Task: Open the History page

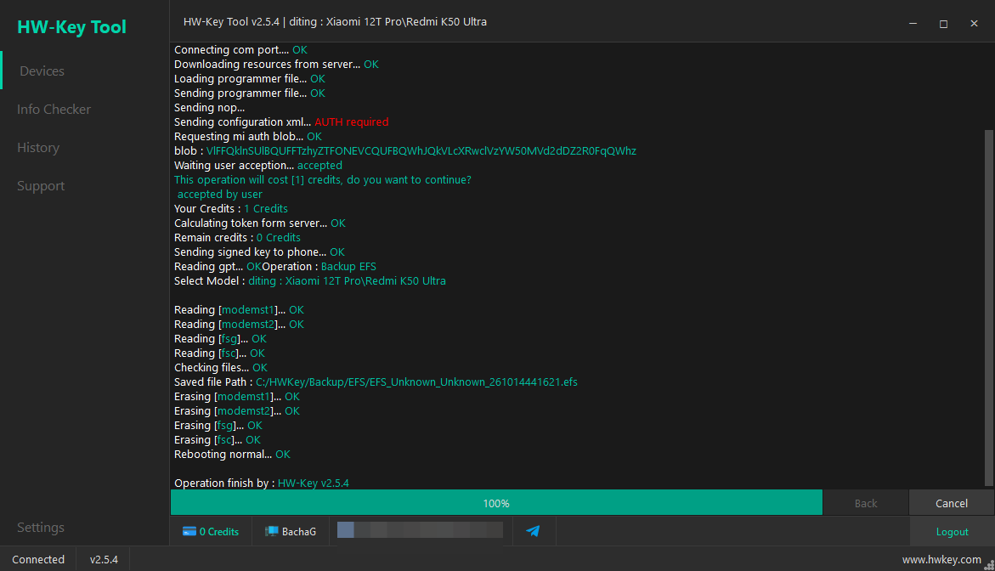Action: coord(38,147)
